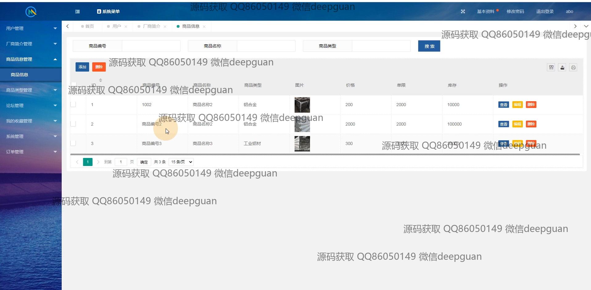Click the blue 搜索 button
The height and width of the screenshot is (290, 591).
point(429,46)
